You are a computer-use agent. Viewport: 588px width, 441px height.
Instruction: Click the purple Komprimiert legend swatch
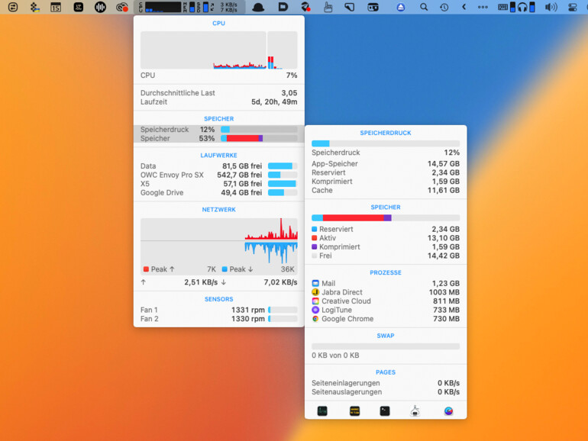(x=315, y=246)
